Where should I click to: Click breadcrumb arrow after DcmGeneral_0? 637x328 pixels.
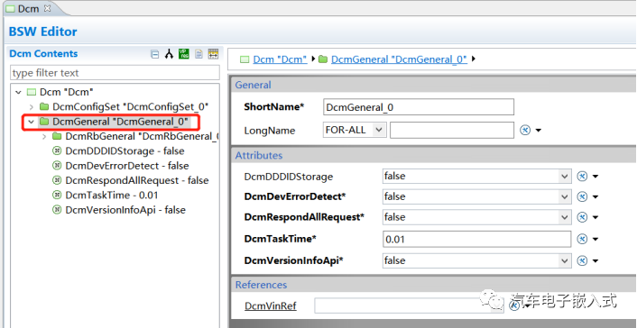pyautogui.click(x=474, y=59)
